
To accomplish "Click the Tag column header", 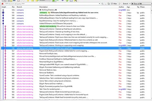I will (x=138, y=7).
